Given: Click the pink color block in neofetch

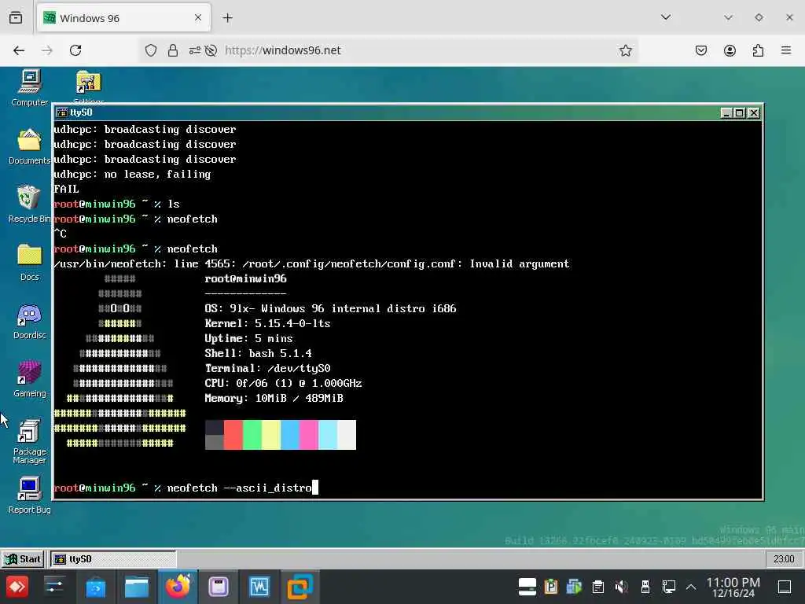Looking at the screenshot, I should (x=308, y=434).
